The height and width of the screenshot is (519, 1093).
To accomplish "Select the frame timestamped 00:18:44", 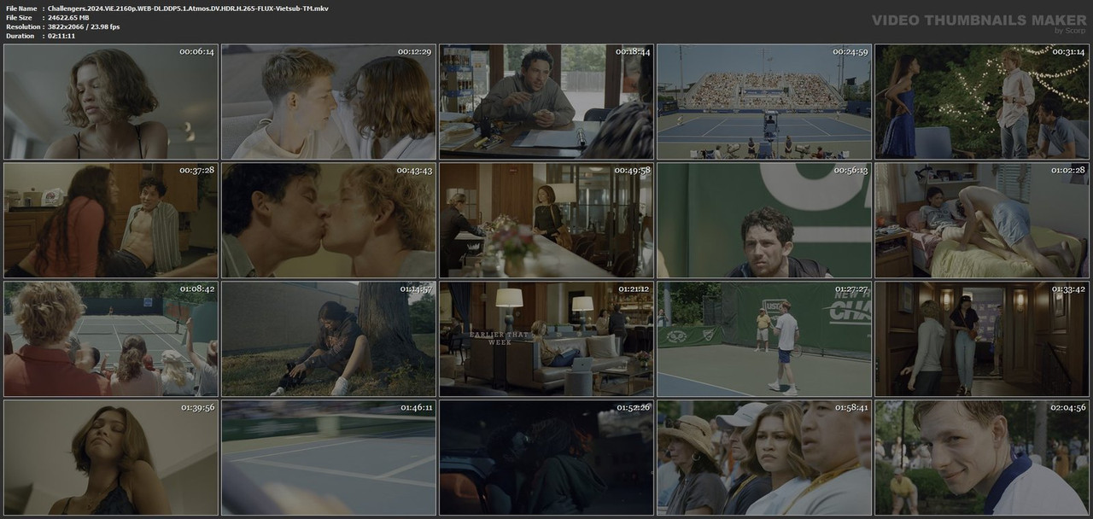I will pyautogui.click(x=546, y=102).
